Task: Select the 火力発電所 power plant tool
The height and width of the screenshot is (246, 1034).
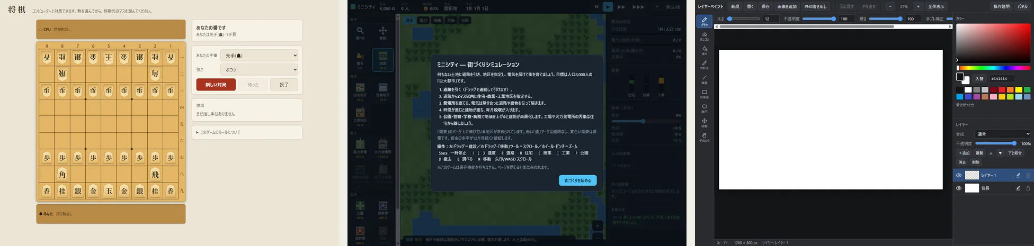Action: 382,148
